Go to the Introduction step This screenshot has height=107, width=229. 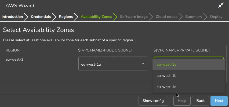point(12,17)
